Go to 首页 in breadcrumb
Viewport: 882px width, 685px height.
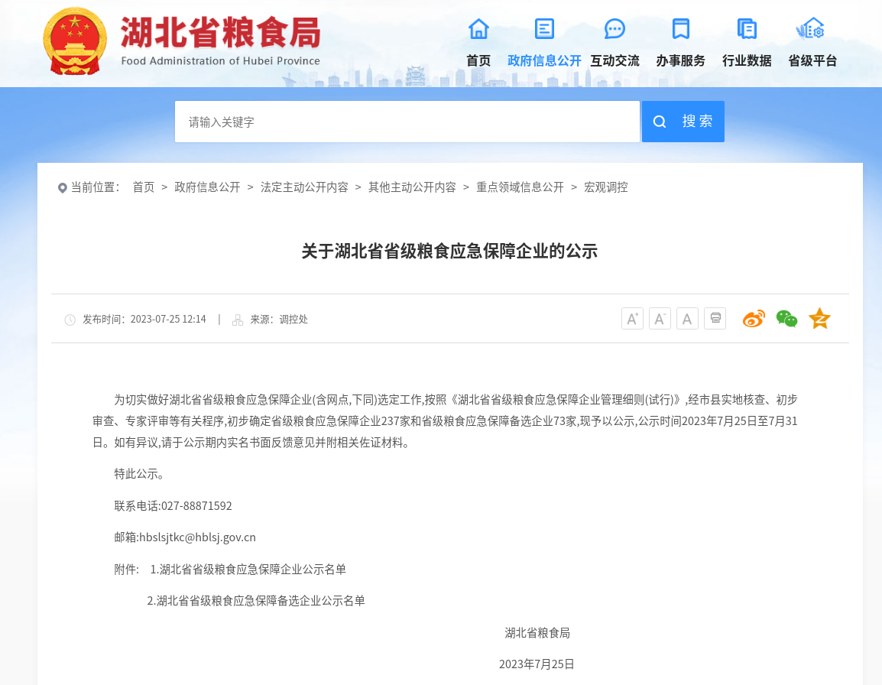pos(144,187)
